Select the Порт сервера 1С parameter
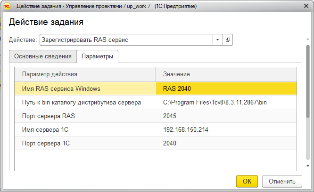Screen dimensions: 314x192 [85, 143]
